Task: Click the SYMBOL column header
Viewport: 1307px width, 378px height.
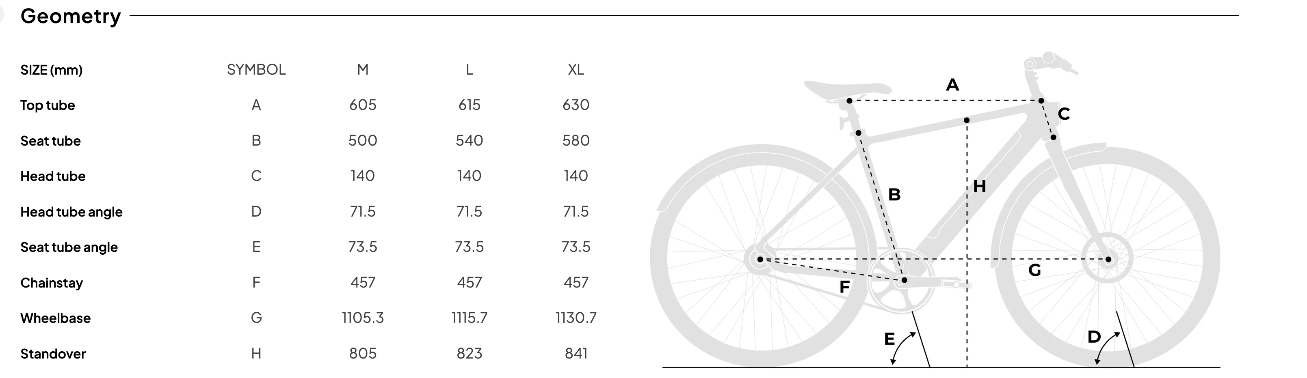Action: (256, 69)
